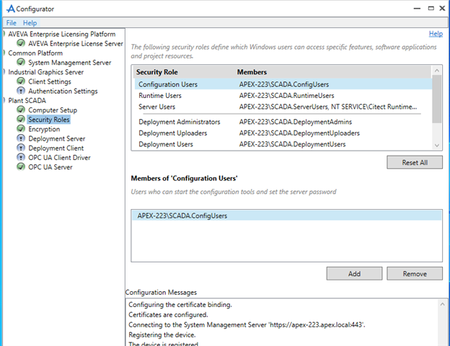Viewport: 450px width, 346px height.
Task: Select System Management Server in tree
Action: tap(69, 63)
